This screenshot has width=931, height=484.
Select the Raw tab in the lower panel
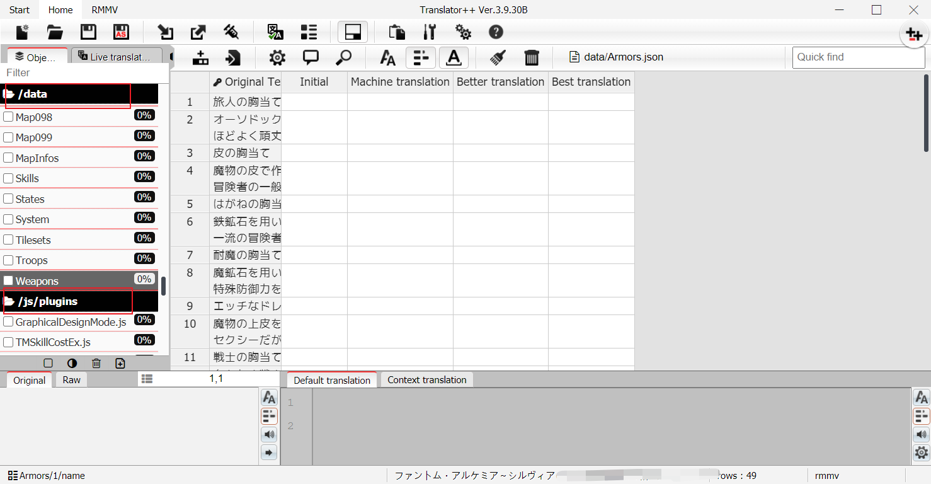(x=71, y=379)
